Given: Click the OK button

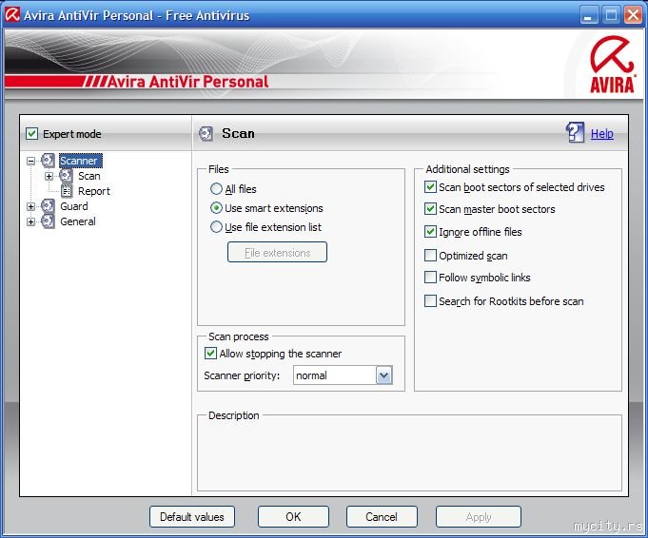Looking at the screenshot, I should (293, 516).
